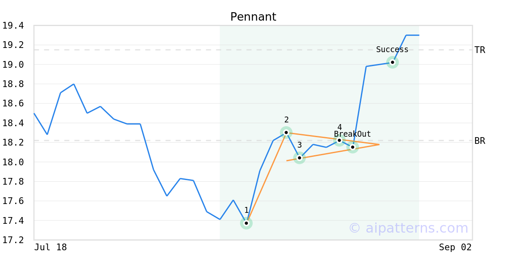This screenshot has height=265, width=506.
Task: Click the Jul 18 date label
Action: (x=51, y=247)
